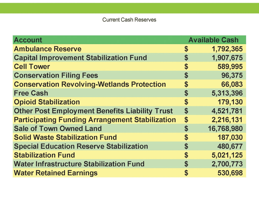Viewport: 259px width, 200px height.
Task: Click the Special Education Reserve Stabilization label
Action: (x=81, y=146)
